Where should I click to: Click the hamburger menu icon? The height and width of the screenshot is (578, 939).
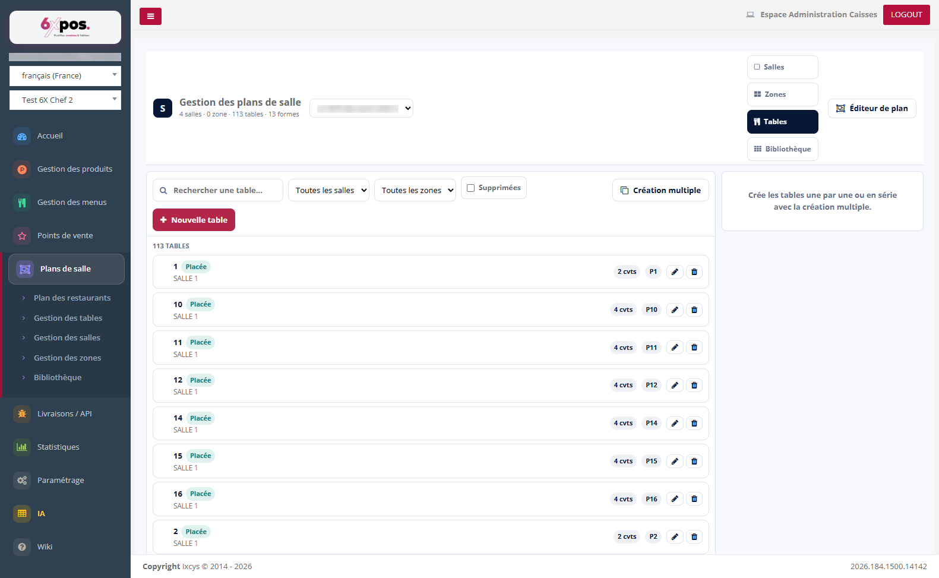coord(150,16)
